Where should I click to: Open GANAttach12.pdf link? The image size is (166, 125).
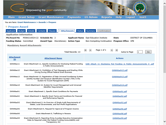click(x=120, y=70)
